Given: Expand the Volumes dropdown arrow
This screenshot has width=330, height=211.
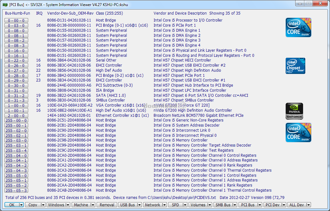Looking at the screenshot, I should coord(209,205).
